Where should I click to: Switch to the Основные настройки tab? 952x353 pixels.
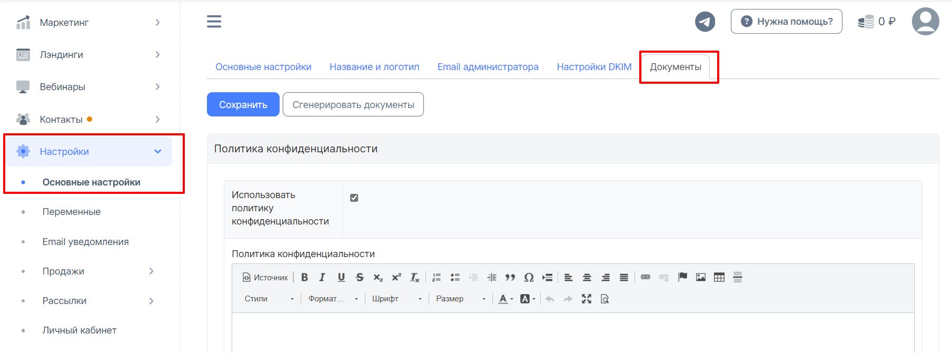pyautogui.click(x=263, y=67)
